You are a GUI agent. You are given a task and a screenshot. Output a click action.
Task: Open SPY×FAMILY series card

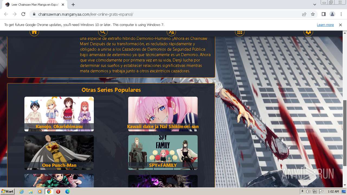point(163,152)
